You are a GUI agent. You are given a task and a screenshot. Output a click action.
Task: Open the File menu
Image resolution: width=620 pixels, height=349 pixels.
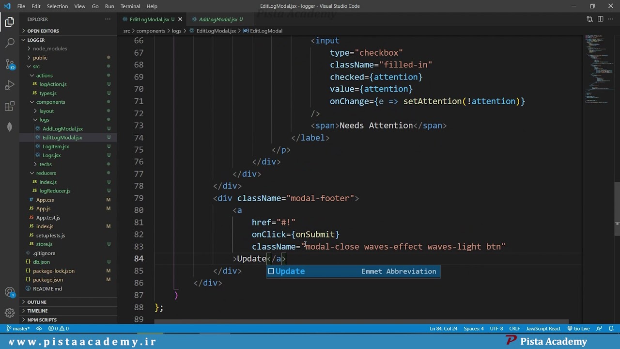21,6
